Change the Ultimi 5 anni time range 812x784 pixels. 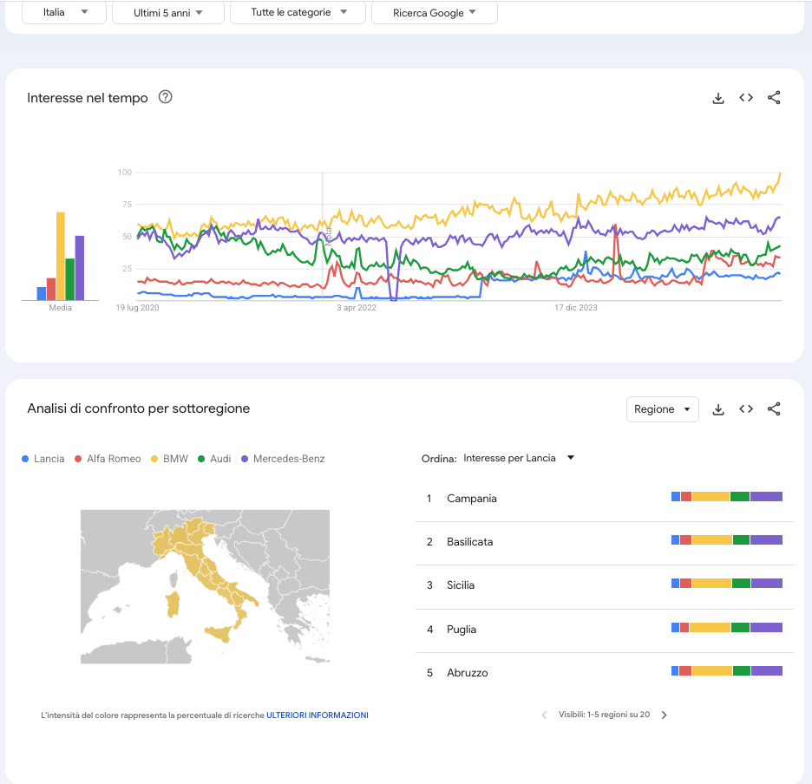167,12
